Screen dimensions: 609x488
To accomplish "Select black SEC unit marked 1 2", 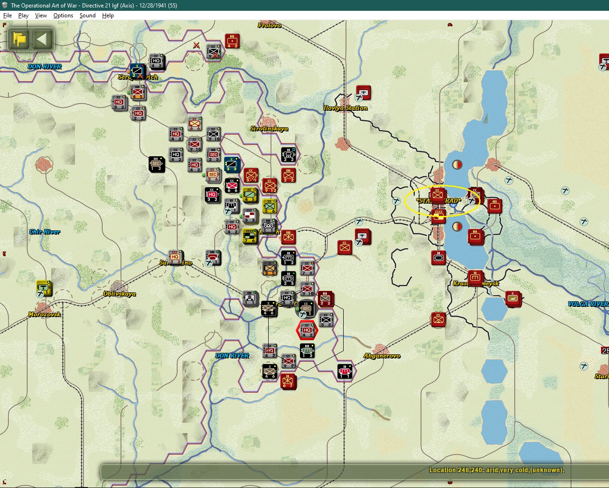I will click(x=157, y=164).
